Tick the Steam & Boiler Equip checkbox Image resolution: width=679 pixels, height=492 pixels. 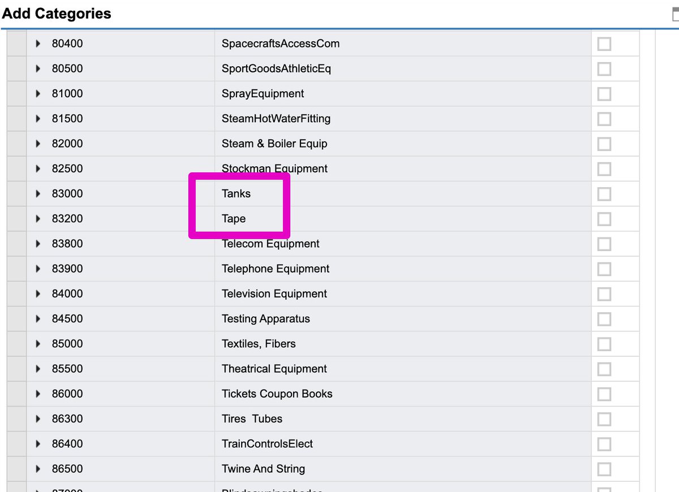pos(604,144)
